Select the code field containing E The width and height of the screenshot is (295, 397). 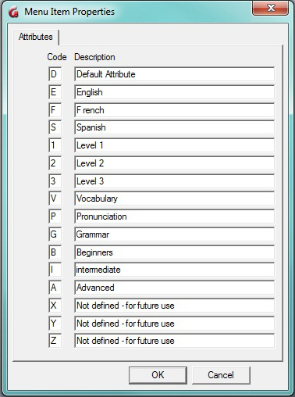pos(55,92)
